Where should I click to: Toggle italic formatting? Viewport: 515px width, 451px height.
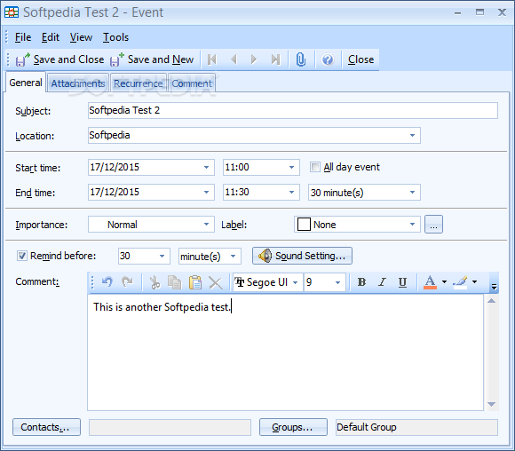(382, 282)
